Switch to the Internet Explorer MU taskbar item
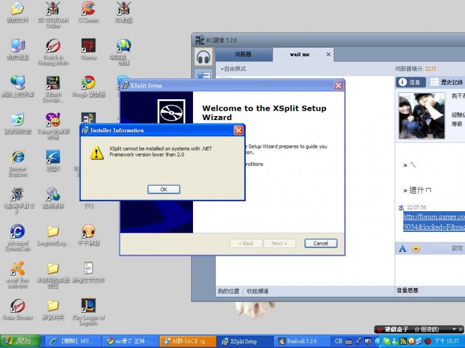465x348 pixels. coord(73,341)
